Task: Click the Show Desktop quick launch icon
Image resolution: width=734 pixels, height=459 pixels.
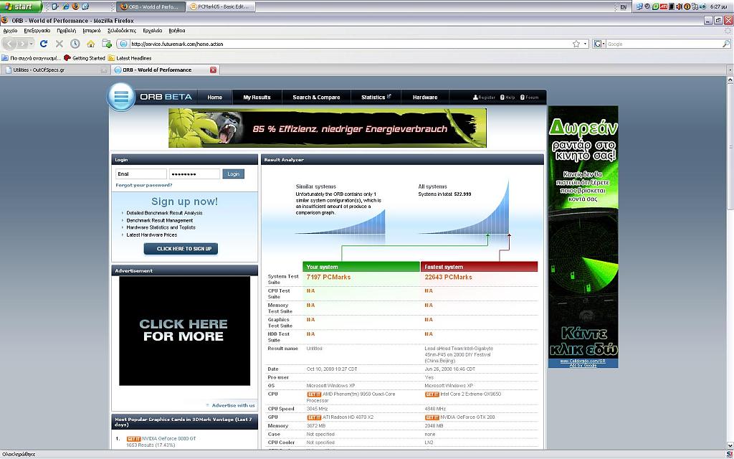Action: tap(56, 6)
